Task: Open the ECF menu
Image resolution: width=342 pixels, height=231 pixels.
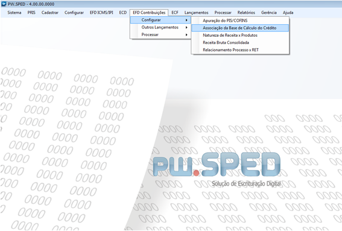Action: tap(175, 13)
